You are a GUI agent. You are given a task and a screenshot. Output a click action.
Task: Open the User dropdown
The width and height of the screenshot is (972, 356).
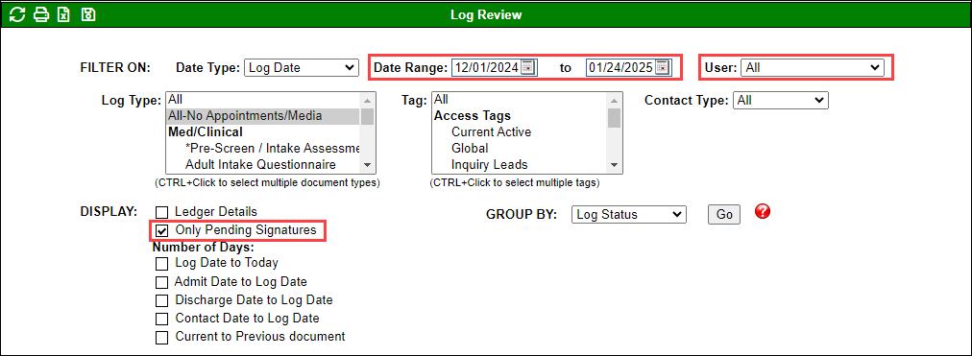(813, 67)
